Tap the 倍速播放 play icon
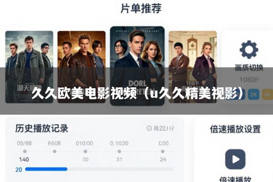Viewport: 273px width, 182px height. 235,159
